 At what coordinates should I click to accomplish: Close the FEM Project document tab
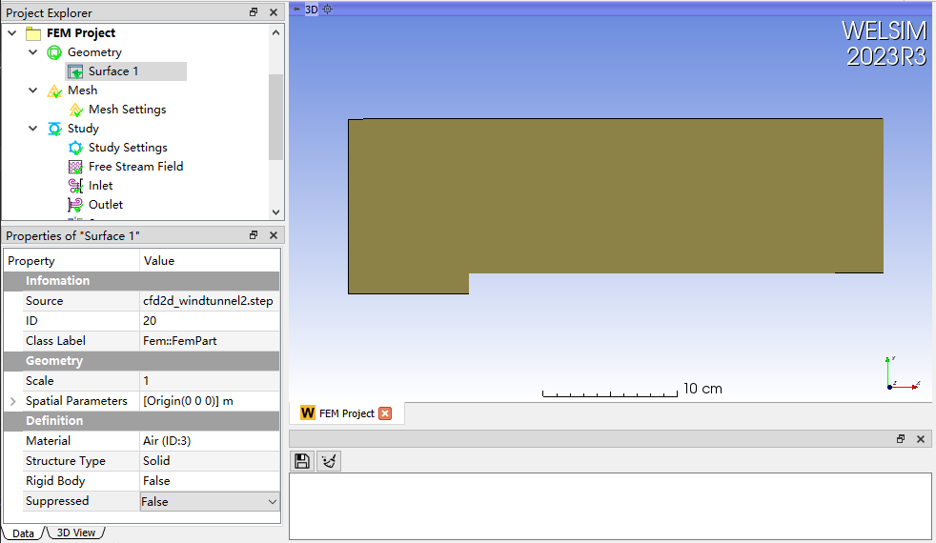click(385, 413)
